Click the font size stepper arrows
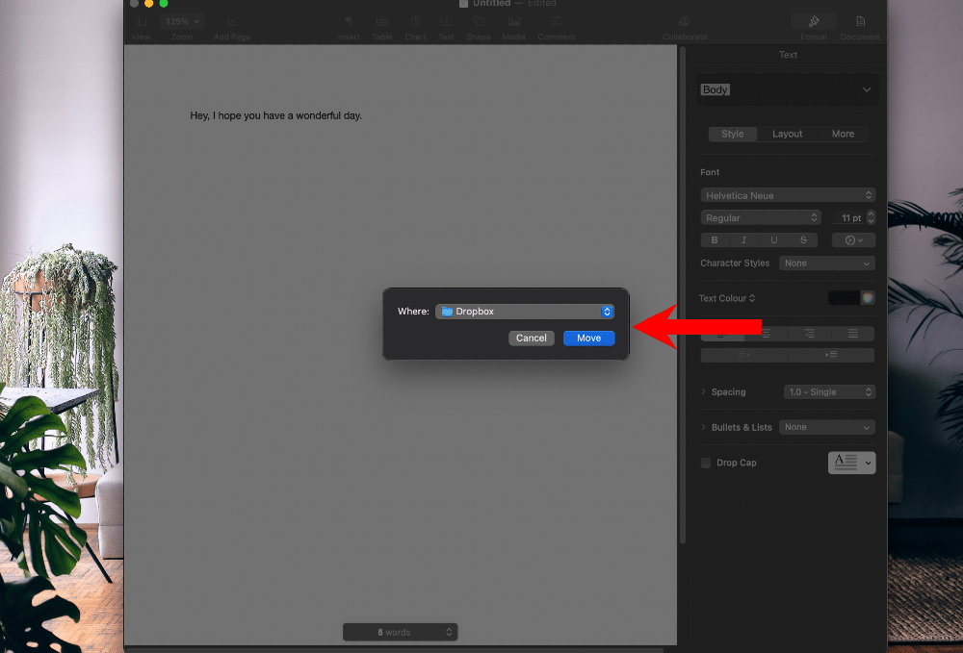 click(871, 217)
